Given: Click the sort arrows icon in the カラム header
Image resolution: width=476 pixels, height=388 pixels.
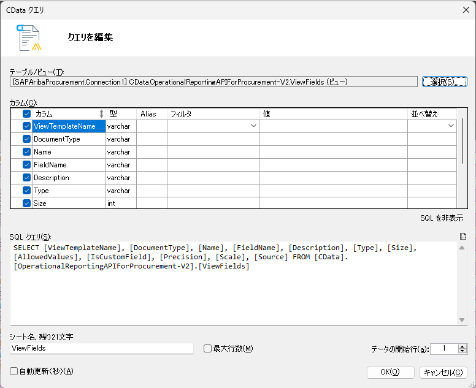Looking at the screenshot, I should click(x=101, y=114).
